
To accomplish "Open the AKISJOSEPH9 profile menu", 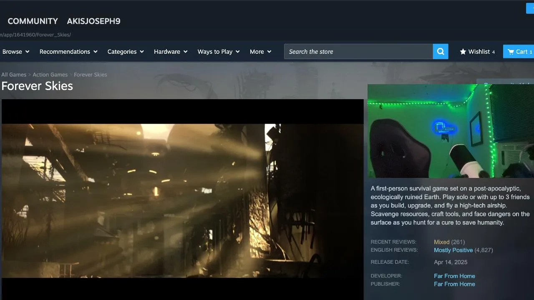I will tap(93, 21).
